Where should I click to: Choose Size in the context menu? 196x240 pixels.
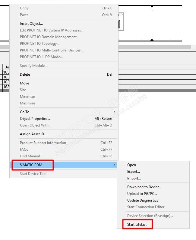(x=64, y=90)
